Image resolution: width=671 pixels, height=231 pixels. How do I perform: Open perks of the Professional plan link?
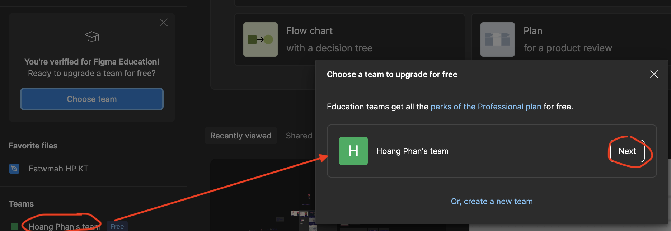click(x=486, y=107)
